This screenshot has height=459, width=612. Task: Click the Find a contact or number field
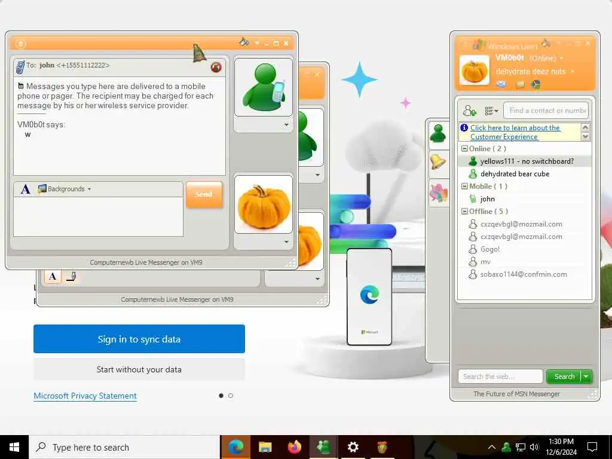[x=546, y=111]
